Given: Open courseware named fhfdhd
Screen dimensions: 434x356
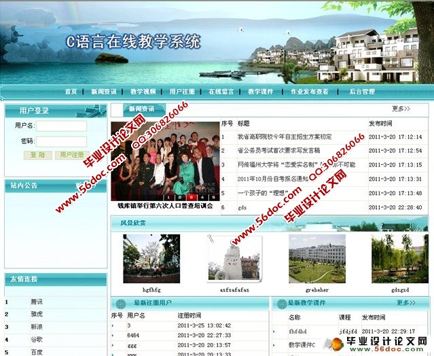Looking at the screenshot, I should (297, 331).
